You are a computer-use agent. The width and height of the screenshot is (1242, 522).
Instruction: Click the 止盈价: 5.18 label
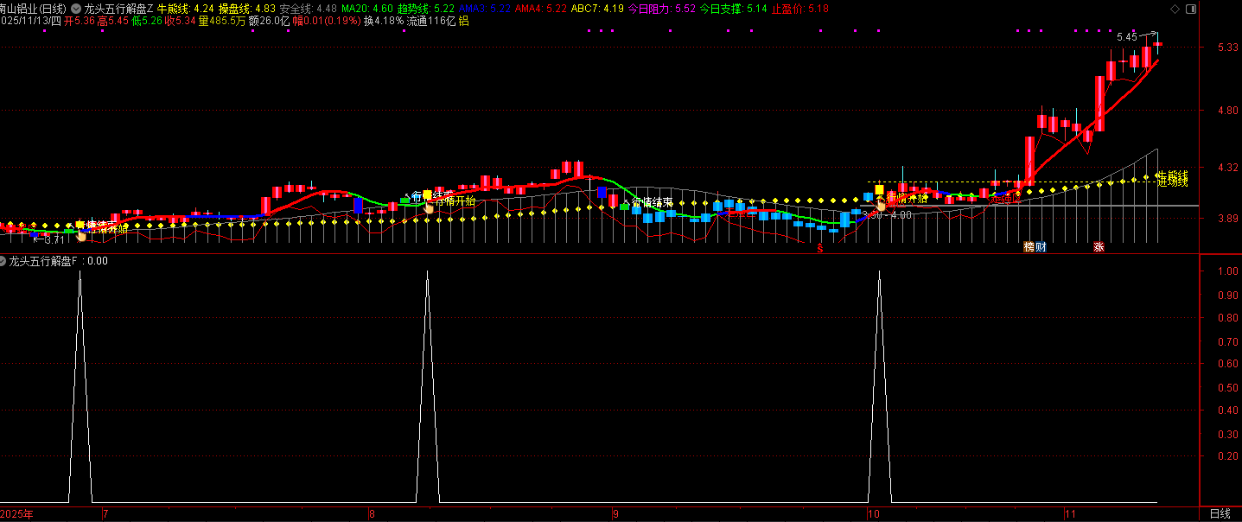[799, 8]
